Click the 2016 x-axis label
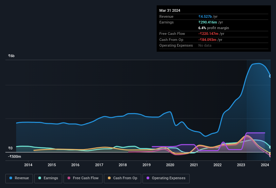The image size is (276, 188). [75, 165]
